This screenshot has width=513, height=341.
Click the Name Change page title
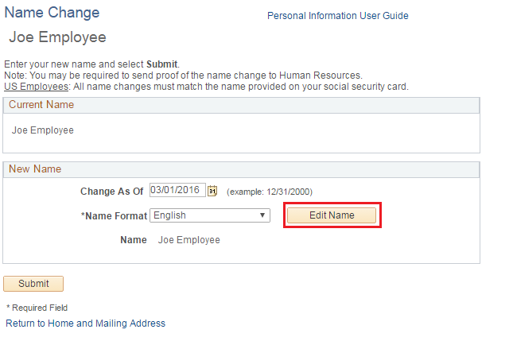coord(52,14)
